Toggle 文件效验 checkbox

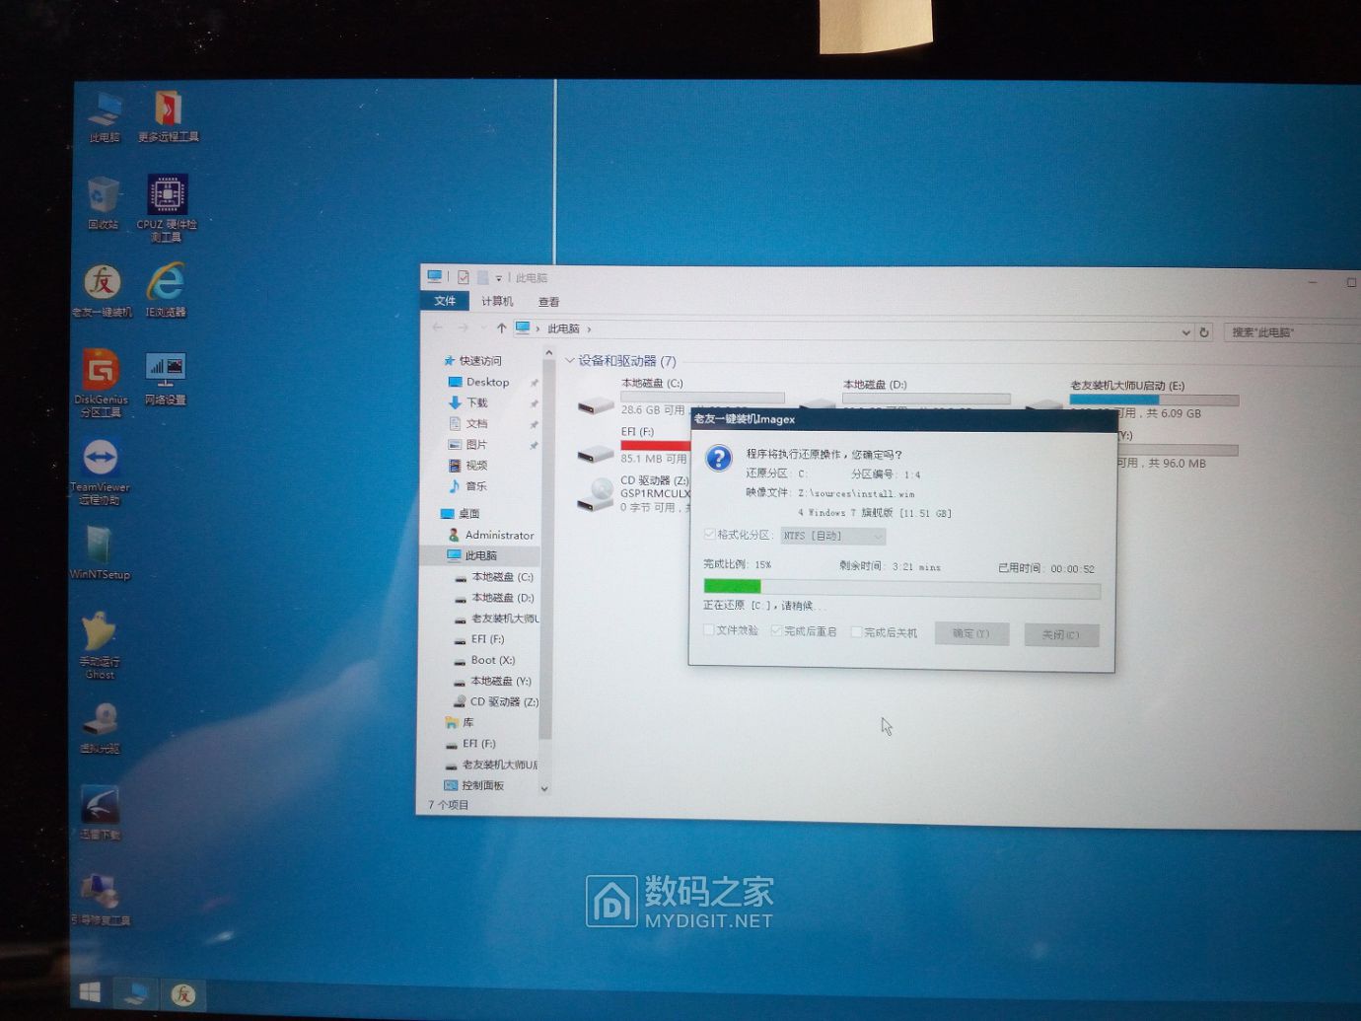coord(708,629)
